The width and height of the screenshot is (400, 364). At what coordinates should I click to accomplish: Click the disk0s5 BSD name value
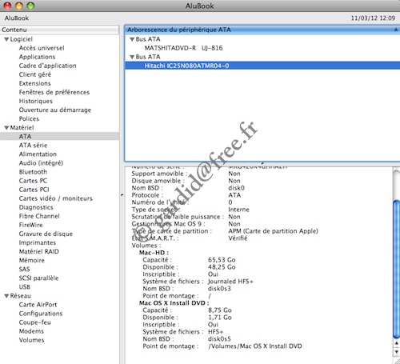[x=219, y=339]
